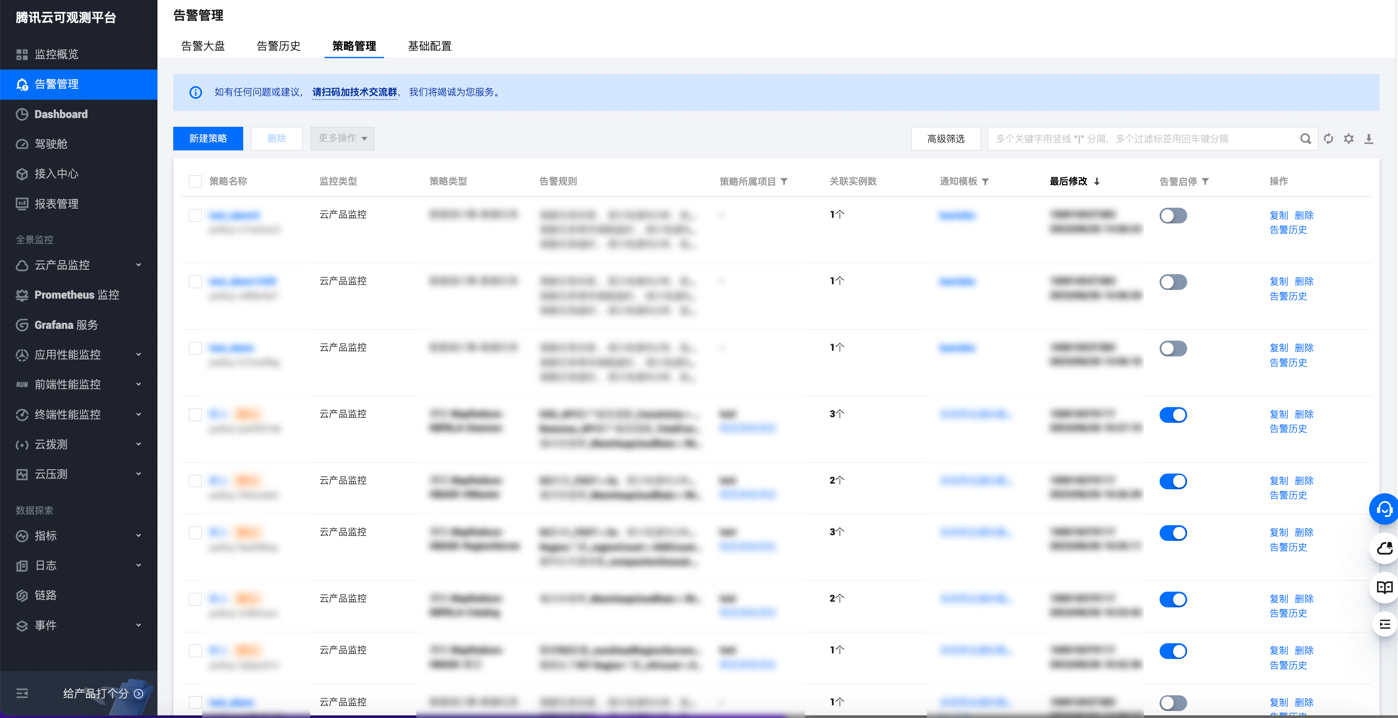Click 请扫码加技术交流群 link
This screenshot has height=718, width=1398.
click(354, 92)
